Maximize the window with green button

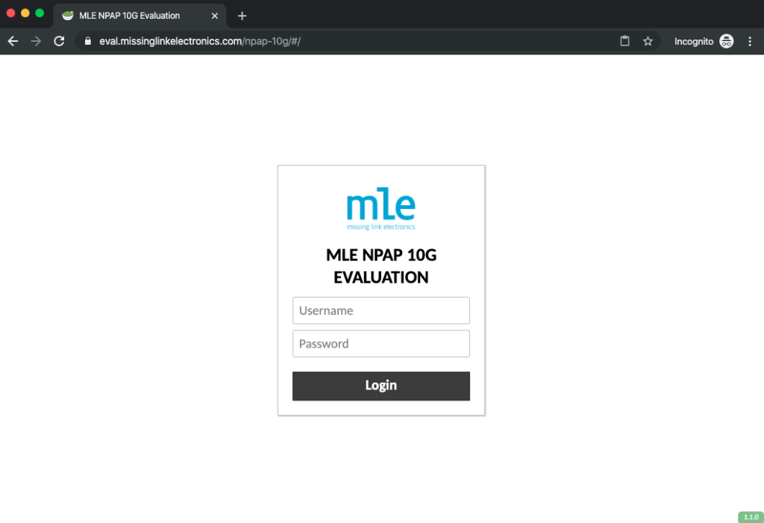pos(40,13)
